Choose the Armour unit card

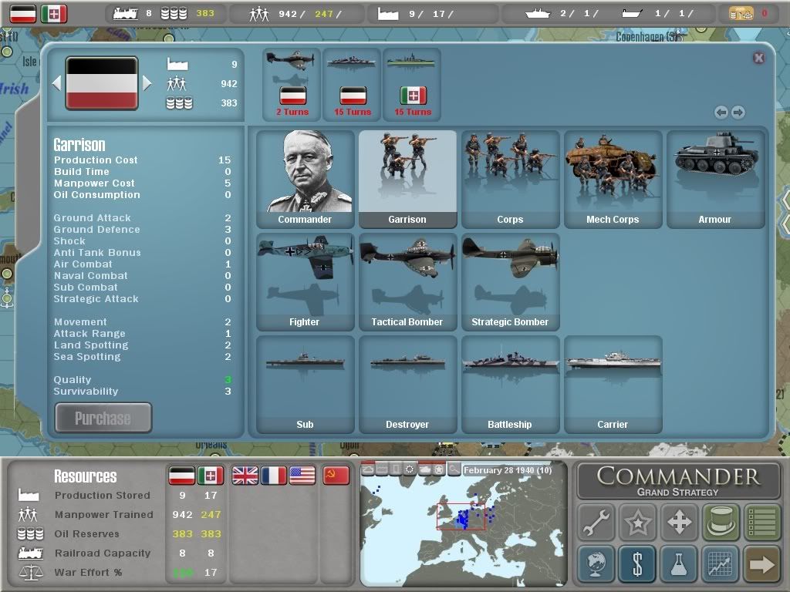(715, 179)
